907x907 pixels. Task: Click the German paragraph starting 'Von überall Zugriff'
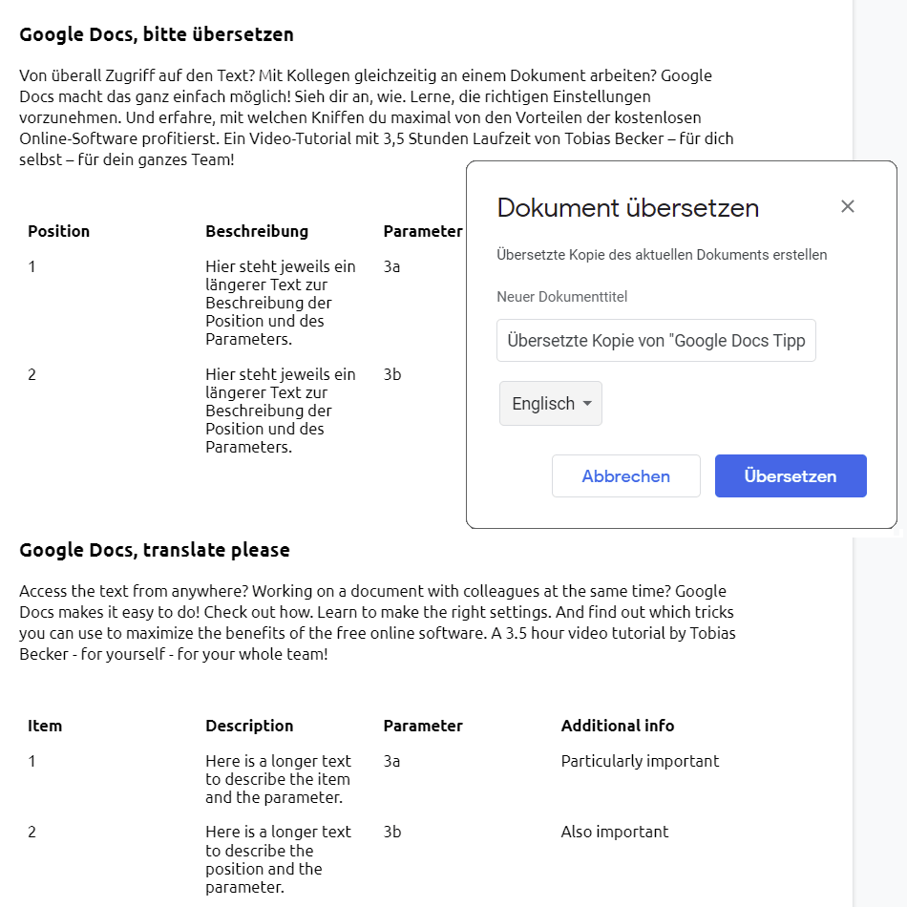tap(372, 117)
